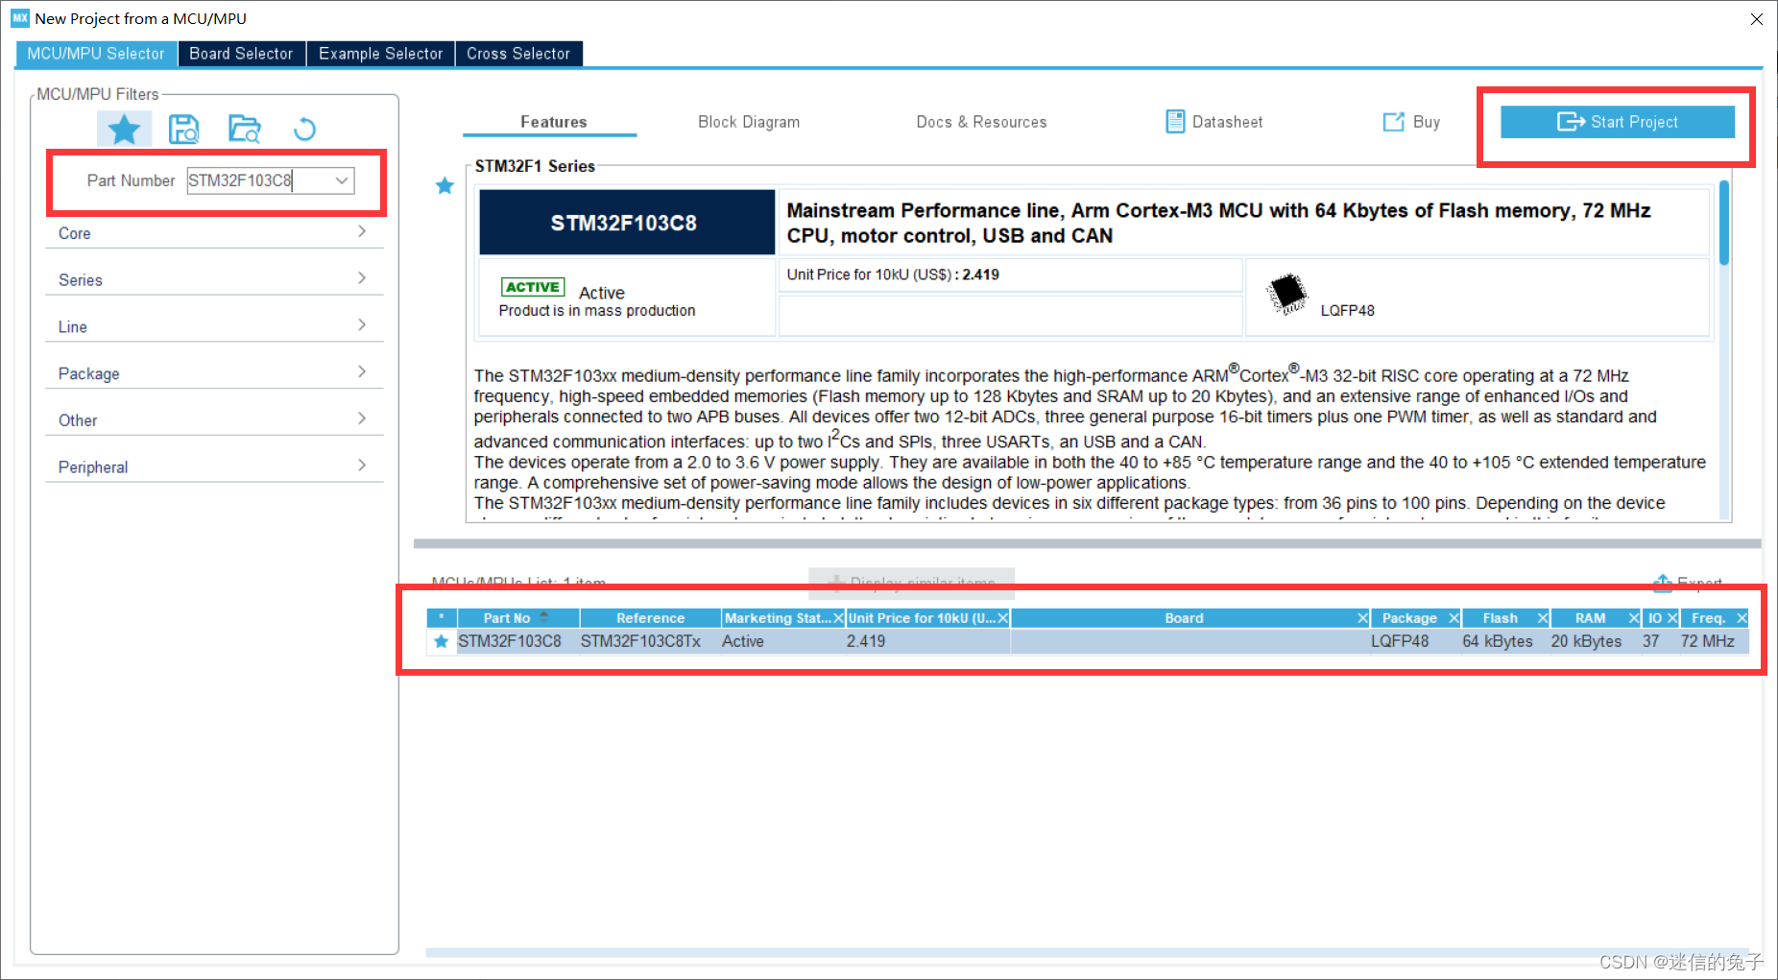Select the Features tab
Viewport: 1778px width, 980px height.
point(553,122)
